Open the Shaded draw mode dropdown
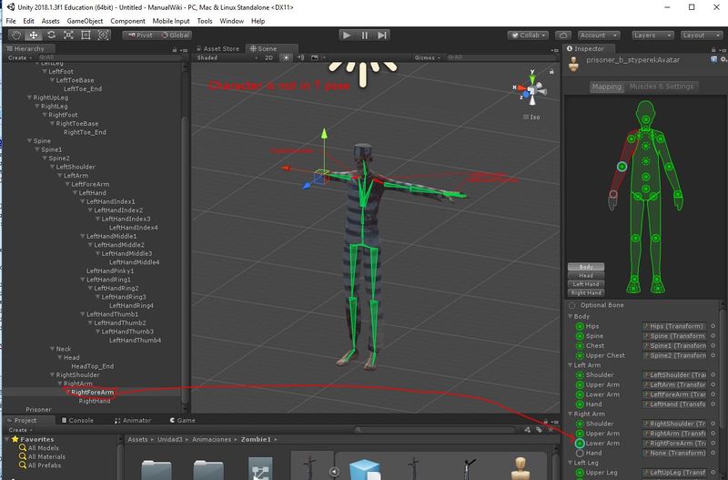The width and height of the screenshot is (728, 480). point(227,57)
